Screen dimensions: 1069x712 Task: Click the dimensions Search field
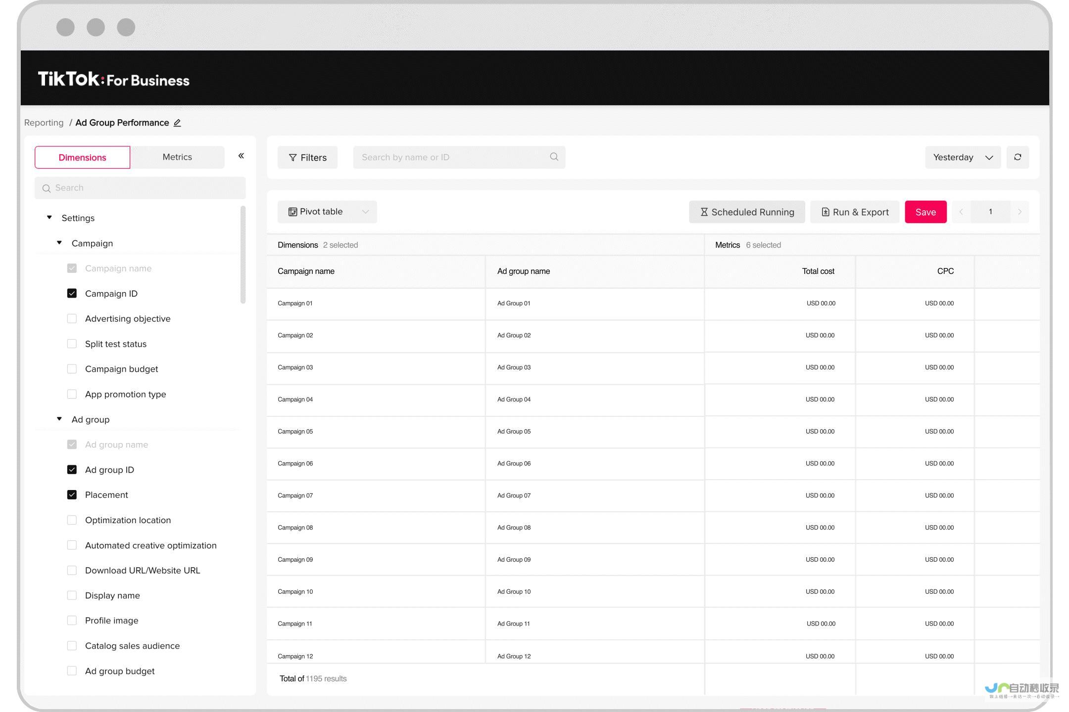[x=140, y=188]
